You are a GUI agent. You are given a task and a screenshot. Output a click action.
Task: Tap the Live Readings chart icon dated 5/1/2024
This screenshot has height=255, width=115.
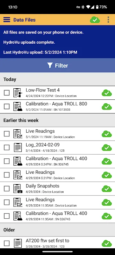(18, 134)
